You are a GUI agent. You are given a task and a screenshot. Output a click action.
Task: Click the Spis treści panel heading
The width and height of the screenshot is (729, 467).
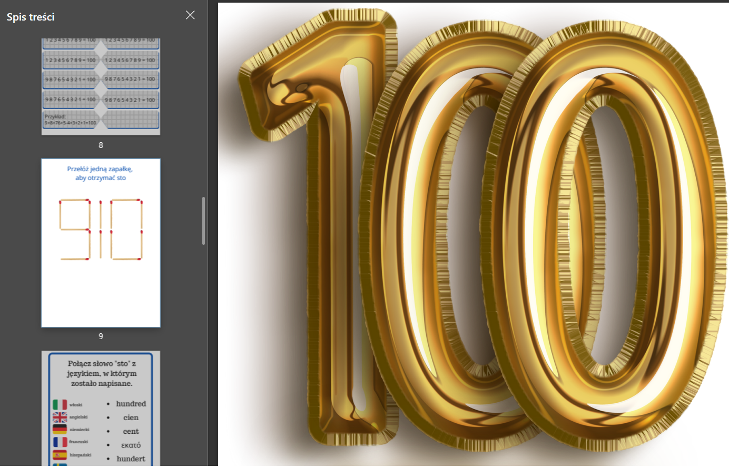pyautogui.click(x=31, y=17)
